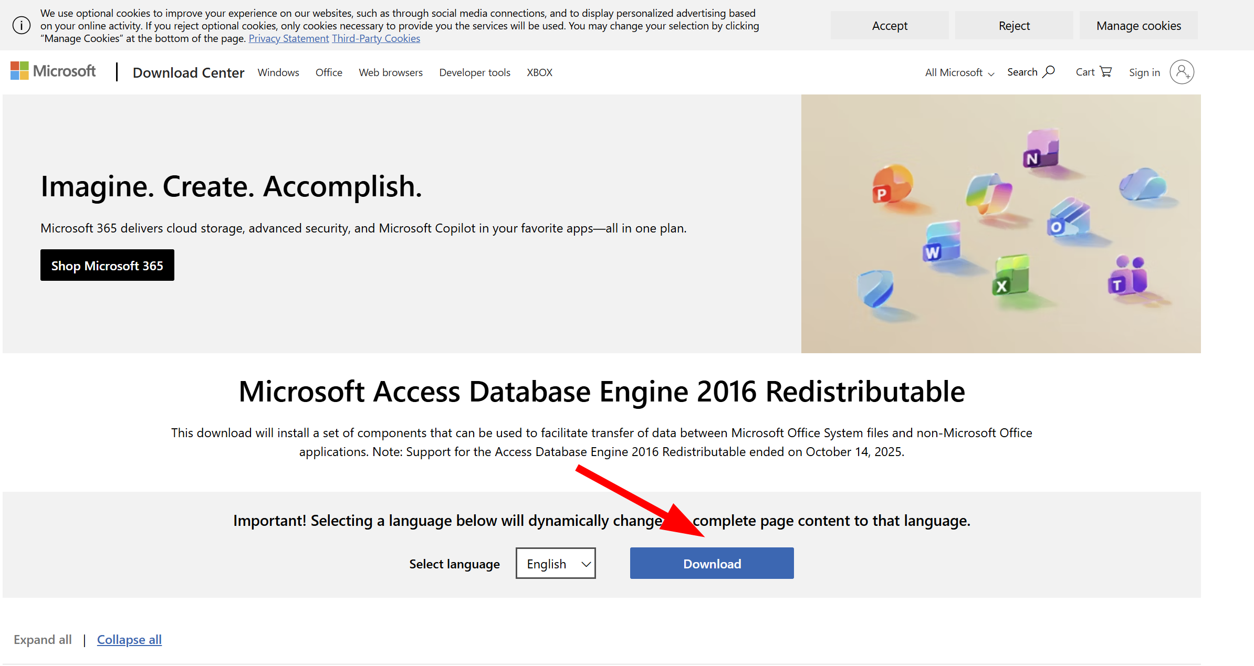1254x666 pixels.
Task: Click the OneNote icon in the hero image
Action: click(1041, 149)
